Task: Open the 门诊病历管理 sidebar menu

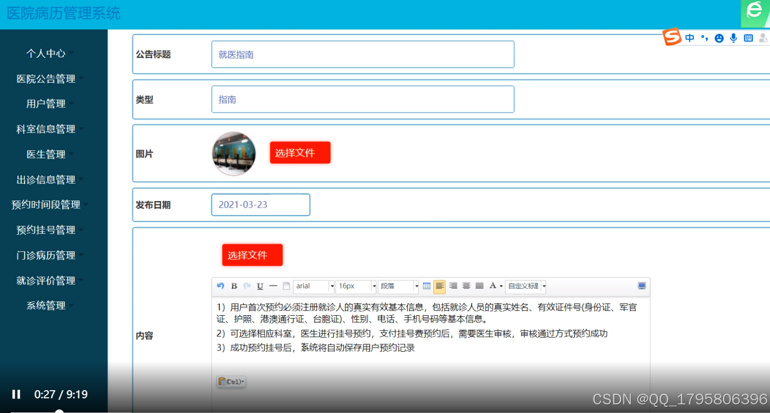Action: tap(50, 255)
